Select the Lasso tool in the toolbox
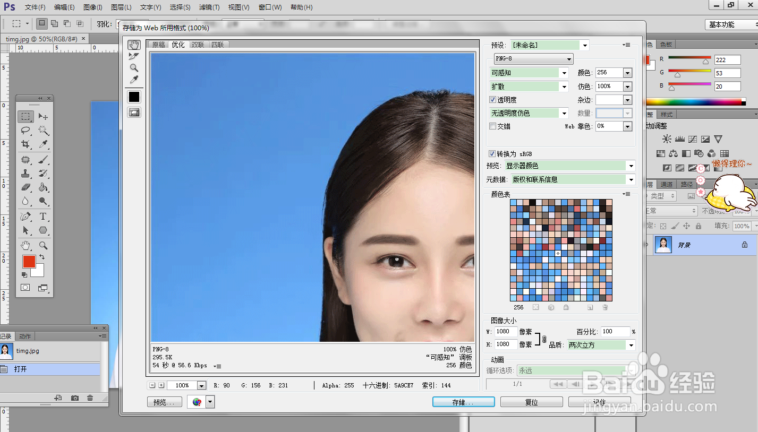 click(25, 130)
